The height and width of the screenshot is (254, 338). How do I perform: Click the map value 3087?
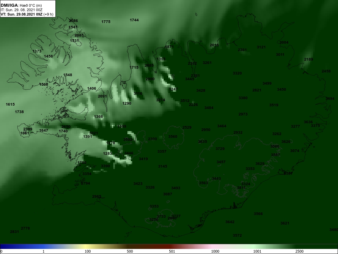pos(168,194)
